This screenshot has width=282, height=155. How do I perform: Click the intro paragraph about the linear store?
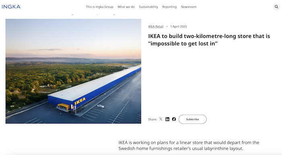pyautogui.click(x=189, y=145)
